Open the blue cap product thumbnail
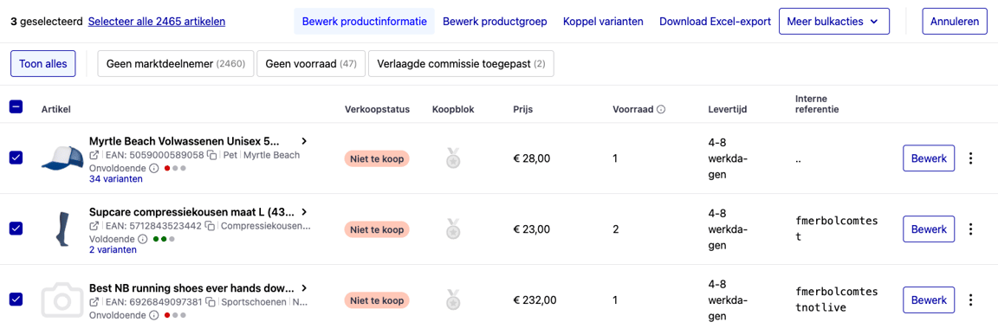The height and width of the screenshot is (335, 998). click(63, 158)
